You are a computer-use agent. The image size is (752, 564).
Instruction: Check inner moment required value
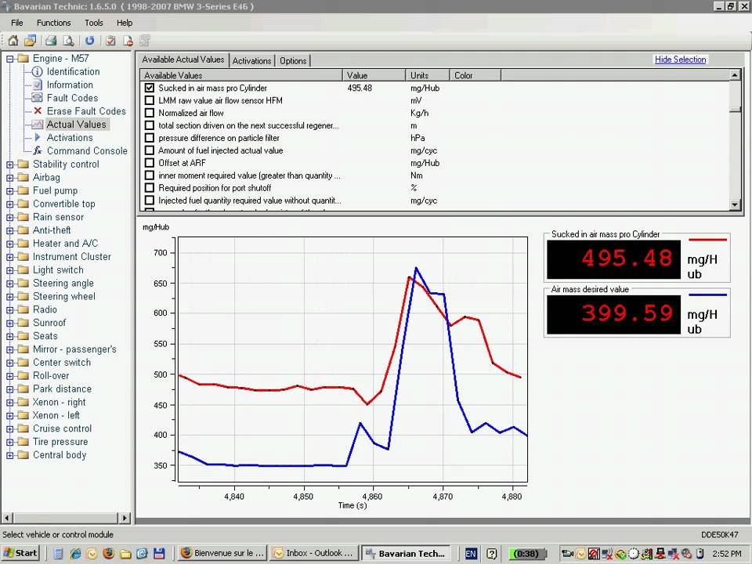point(150,175)
